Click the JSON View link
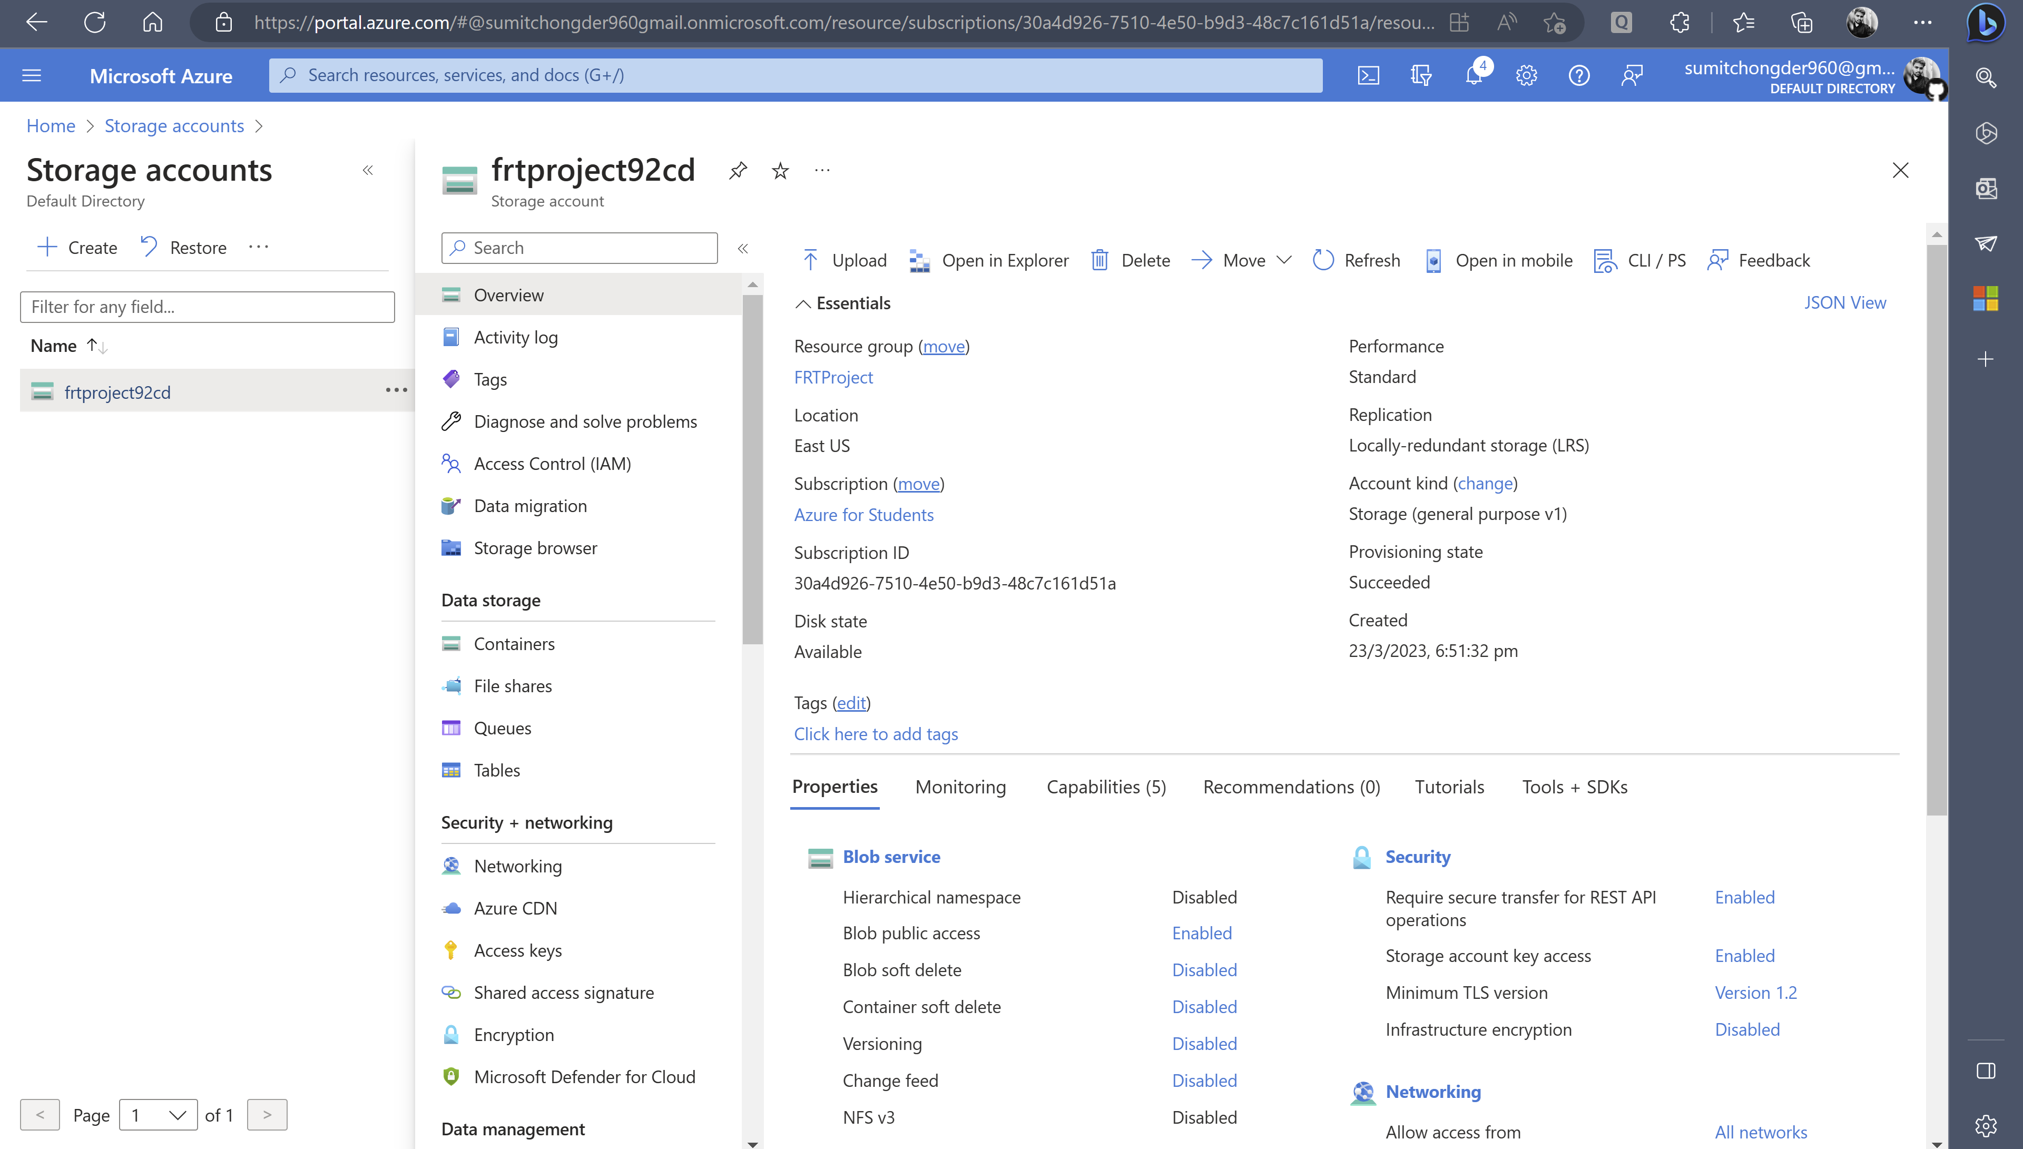This screenshot has height=1149, width=2023. 1844,303
